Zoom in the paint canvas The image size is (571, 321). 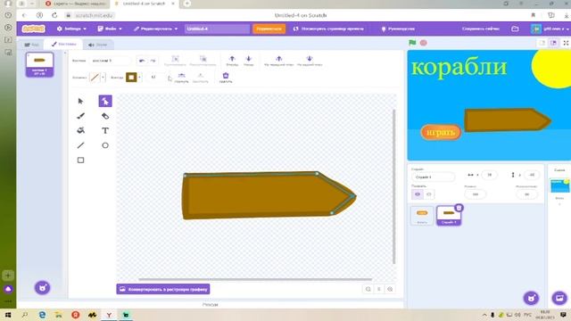pos(390,289)
